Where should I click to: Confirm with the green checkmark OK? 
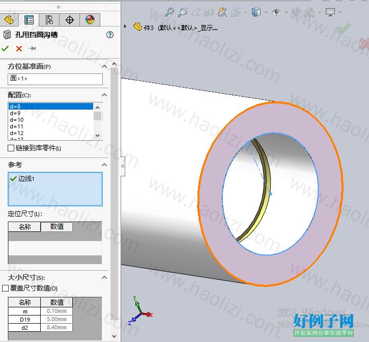pos(5,48)
